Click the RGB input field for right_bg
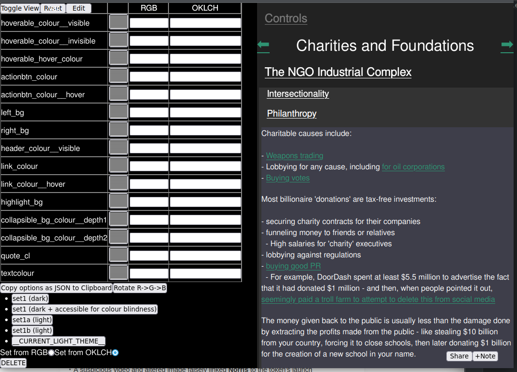The image size is (517, 372). tap(149, 131)
